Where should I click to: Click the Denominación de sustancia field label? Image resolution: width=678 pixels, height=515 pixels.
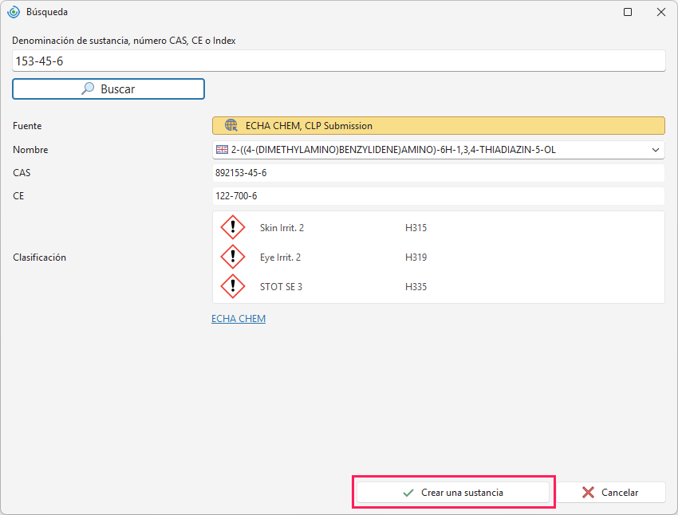coord(124,40)
